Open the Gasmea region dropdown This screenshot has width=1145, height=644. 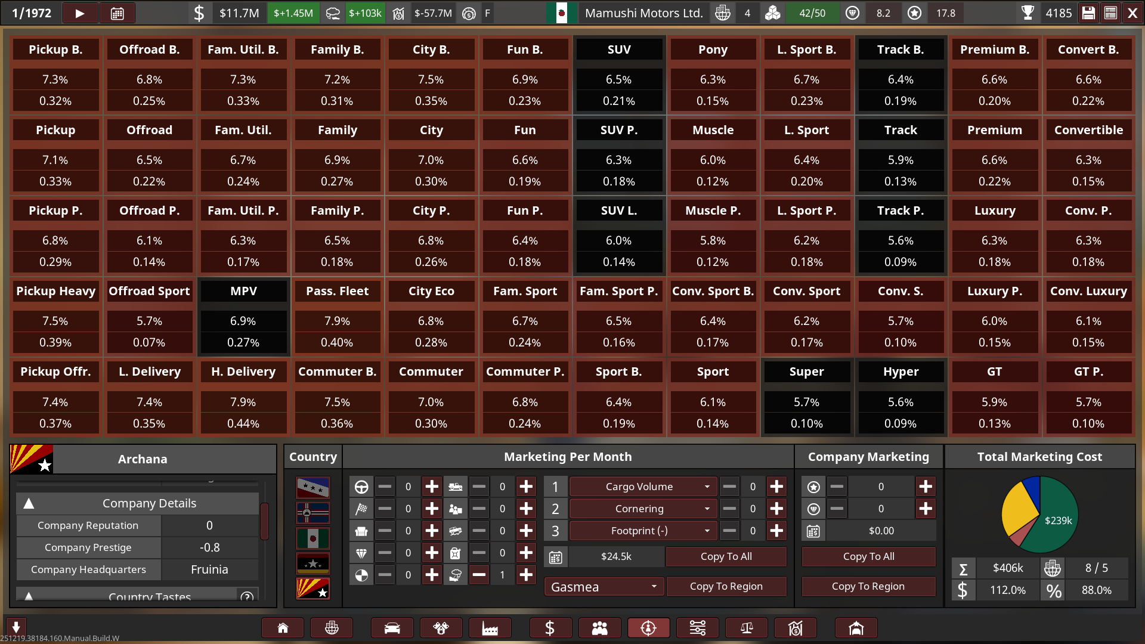[x=604, y=587]
